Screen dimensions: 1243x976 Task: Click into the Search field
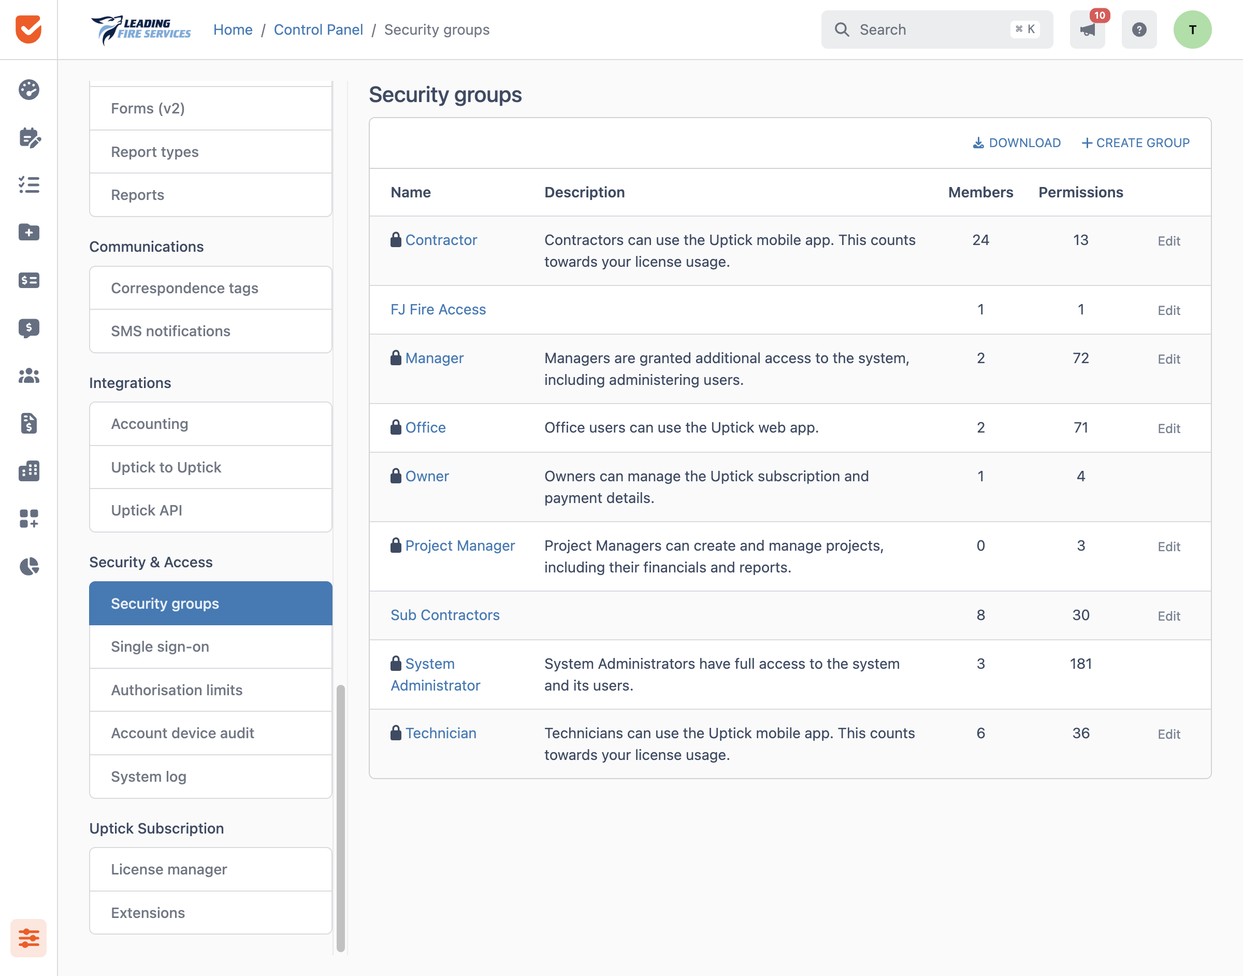(937, 30)
